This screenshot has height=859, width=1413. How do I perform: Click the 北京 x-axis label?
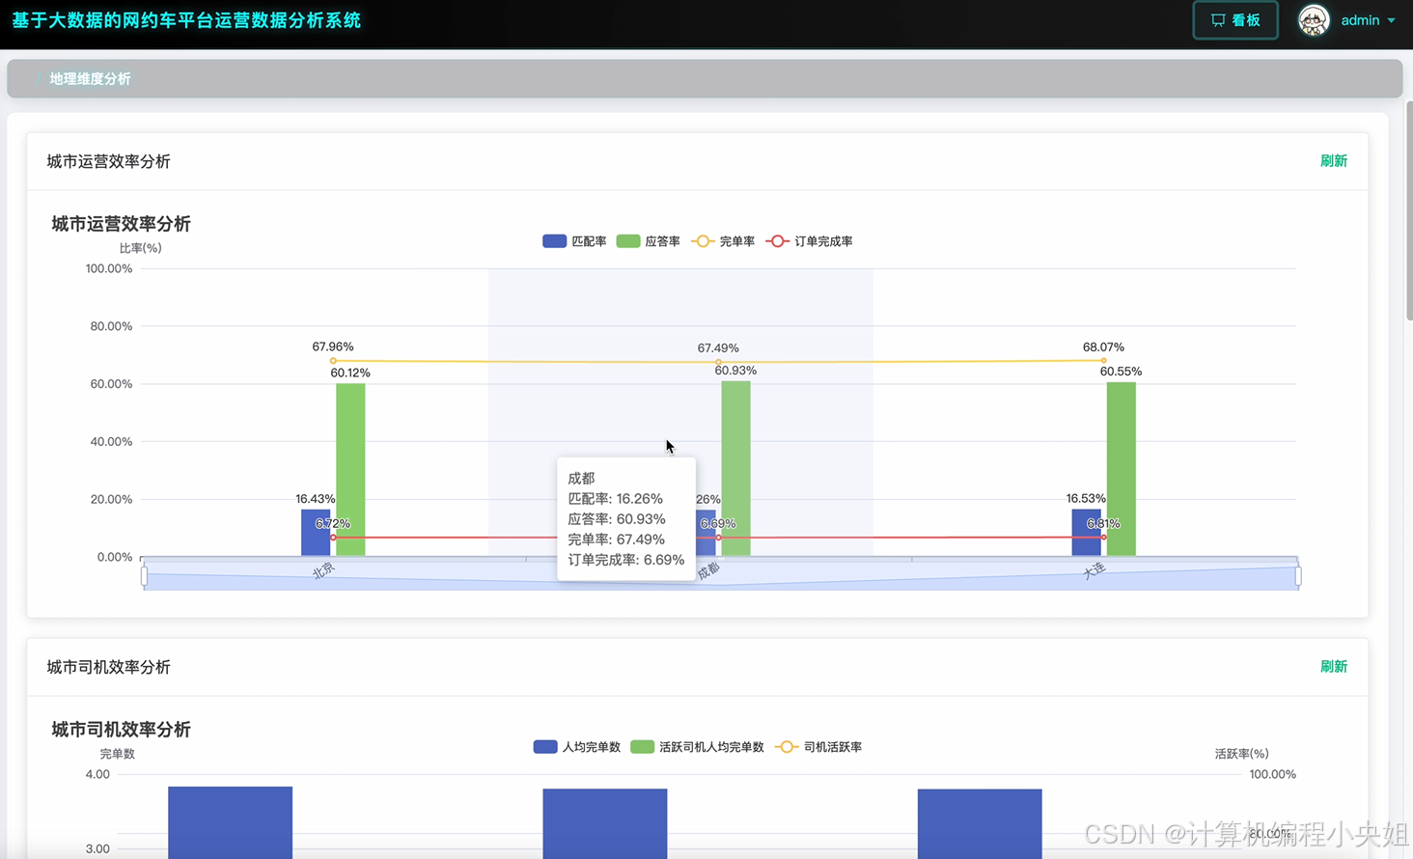[x=323, y=570]
